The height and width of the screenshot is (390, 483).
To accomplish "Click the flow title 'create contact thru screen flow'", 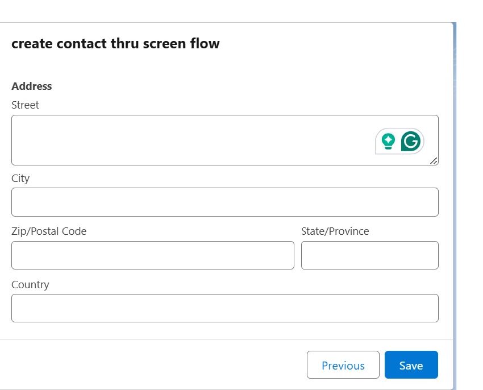I will (115, 43).
